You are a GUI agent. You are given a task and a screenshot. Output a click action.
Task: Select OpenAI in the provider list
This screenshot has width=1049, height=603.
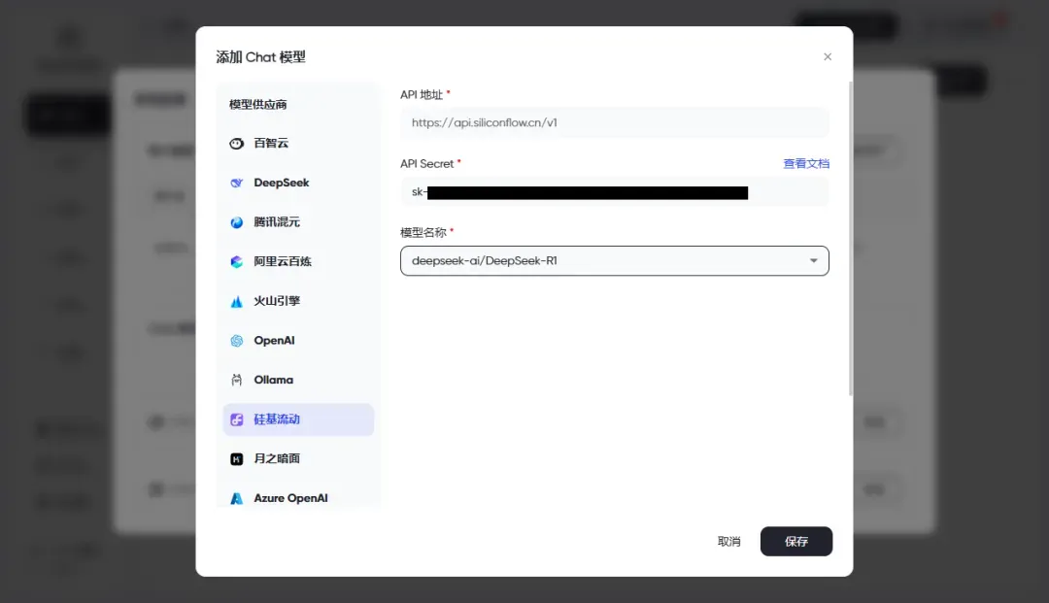point(298,341)
